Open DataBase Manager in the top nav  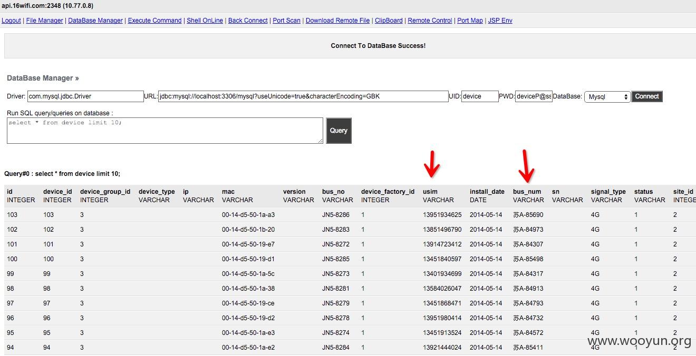[95, 21]
